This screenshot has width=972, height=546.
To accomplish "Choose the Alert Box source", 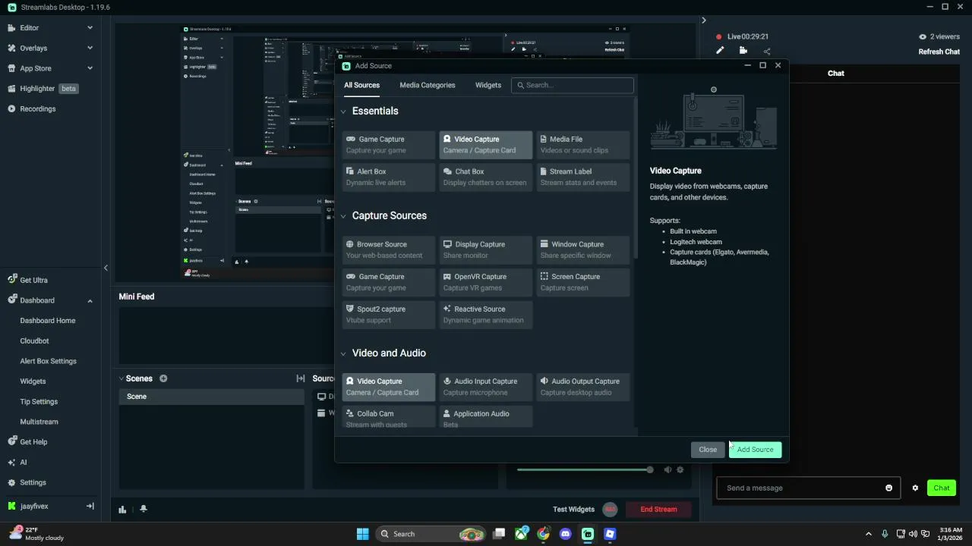I will coord(389,177).
